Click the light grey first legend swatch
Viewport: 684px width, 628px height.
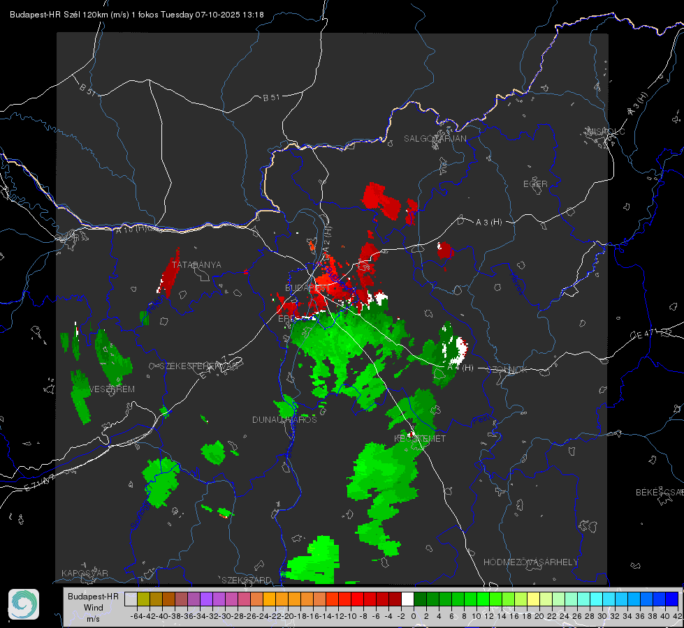pos(131,599)
